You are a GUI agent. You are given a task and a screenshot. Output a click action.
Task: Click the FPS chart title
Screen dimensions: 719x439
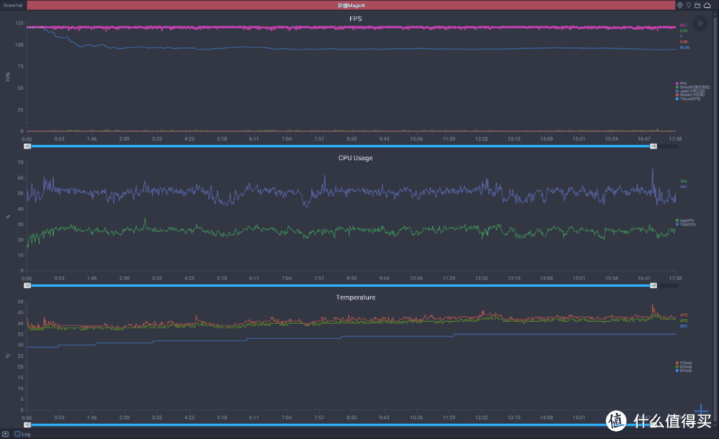tap(356, 18)
